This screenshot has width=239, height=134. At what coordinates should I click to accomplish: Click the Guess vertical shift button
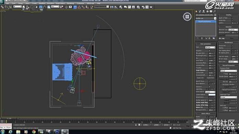click(201, 78)
